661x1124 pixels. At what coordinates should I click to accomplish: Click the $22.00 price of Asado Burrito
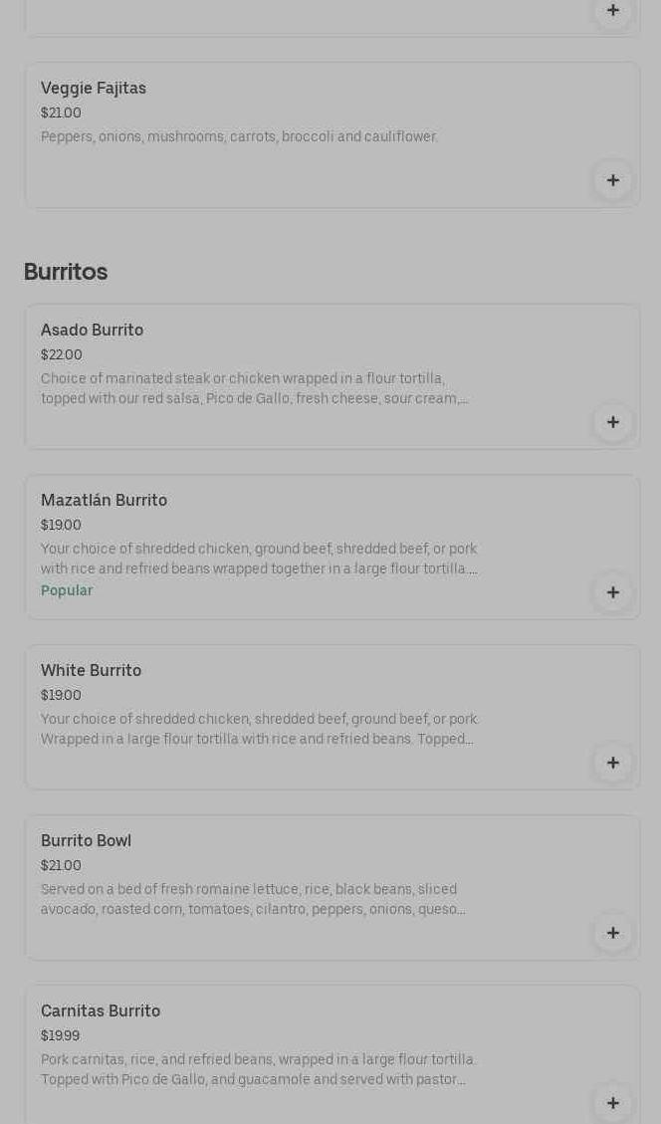click(62, 355)
